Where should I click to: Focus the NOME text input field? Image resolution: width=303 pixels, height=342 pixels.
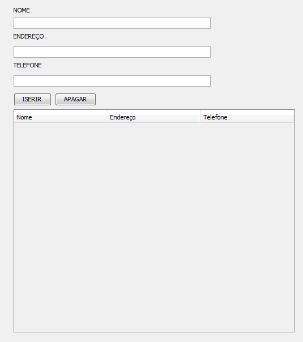pos(112,23)
